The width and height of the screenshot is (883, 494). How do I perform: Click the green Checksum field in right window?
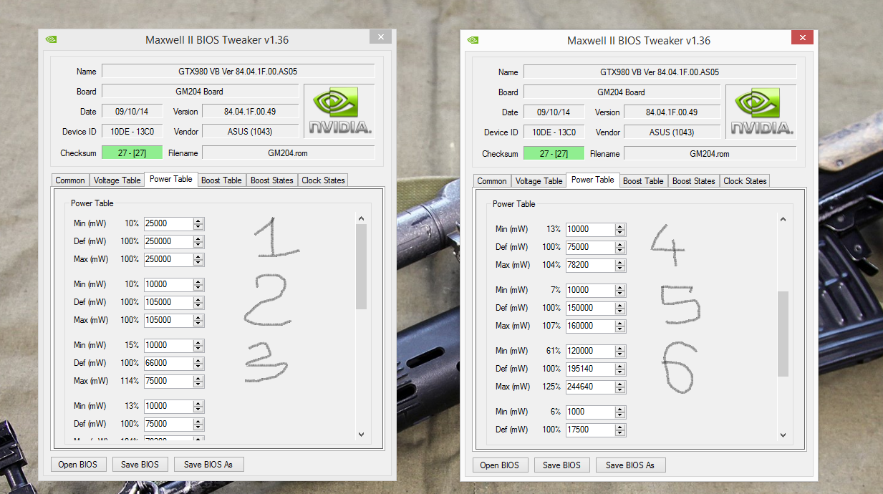[554, 153]
